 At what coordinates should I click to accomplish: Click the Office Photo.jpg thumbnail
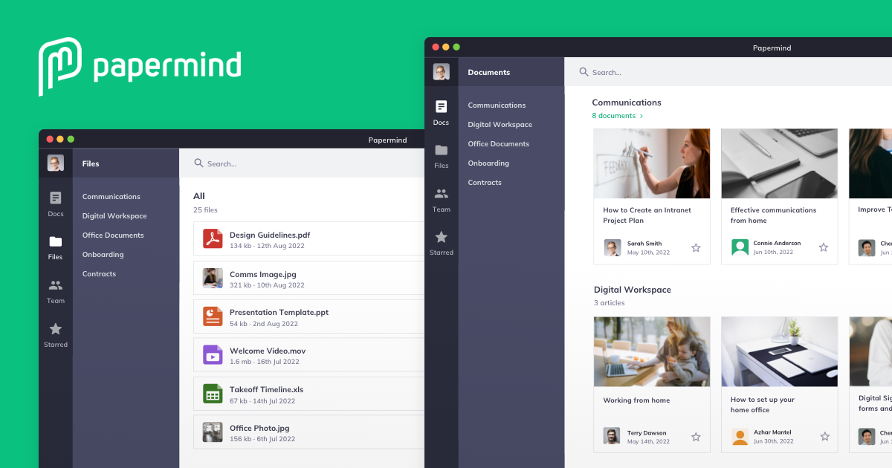tap(212, 432)
